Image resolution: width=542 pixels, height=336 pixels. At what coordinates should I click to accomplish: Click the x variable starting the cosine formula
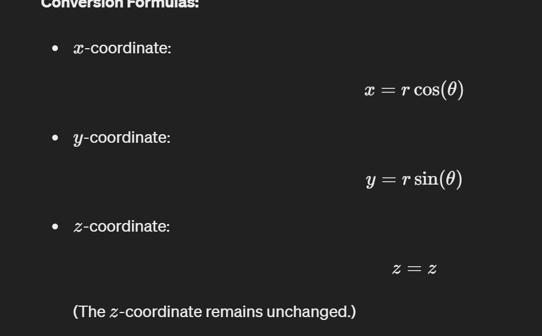coord(369,91)
